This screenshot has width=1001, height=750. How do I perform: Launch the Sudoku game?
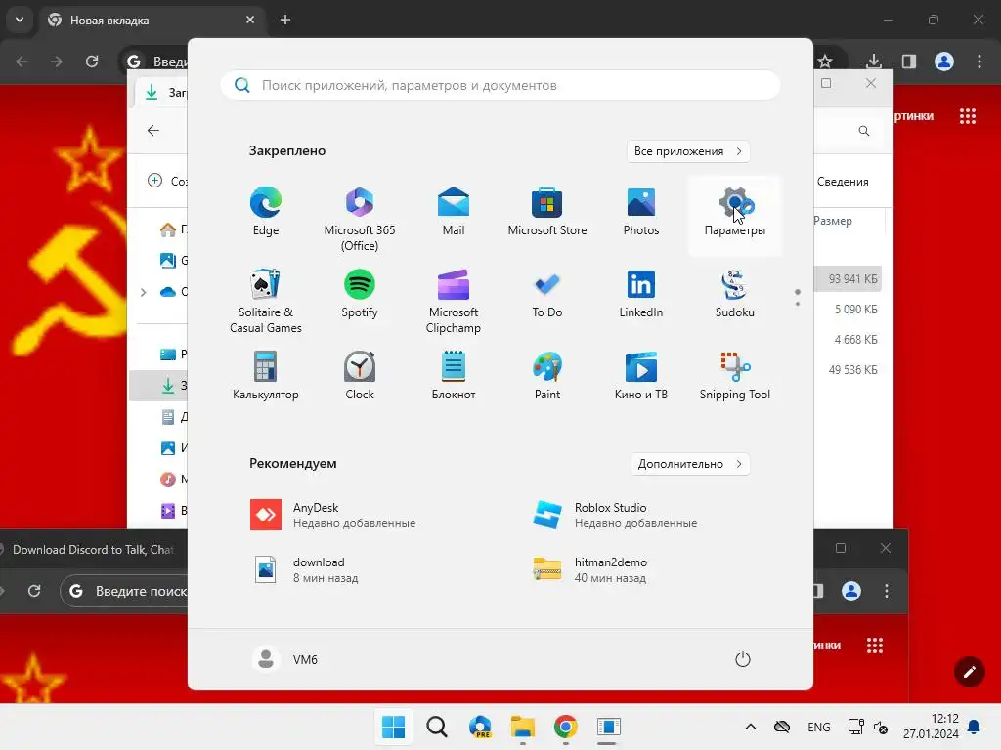(x=735, y=295)
